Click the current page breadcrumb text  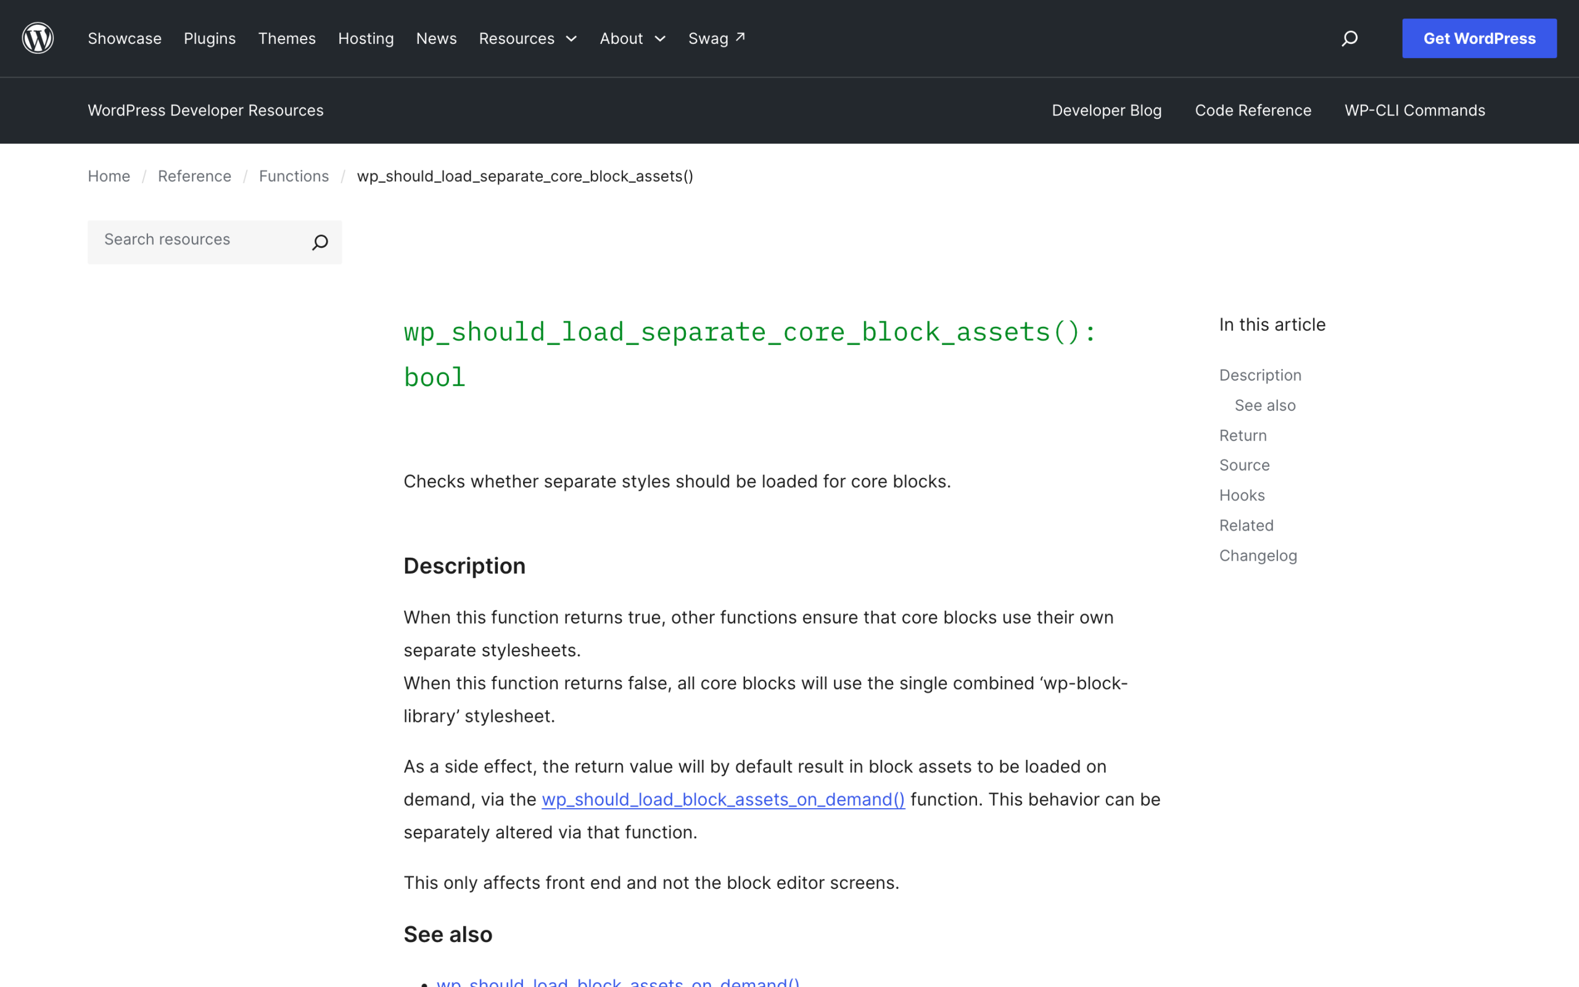coord(525,176)
